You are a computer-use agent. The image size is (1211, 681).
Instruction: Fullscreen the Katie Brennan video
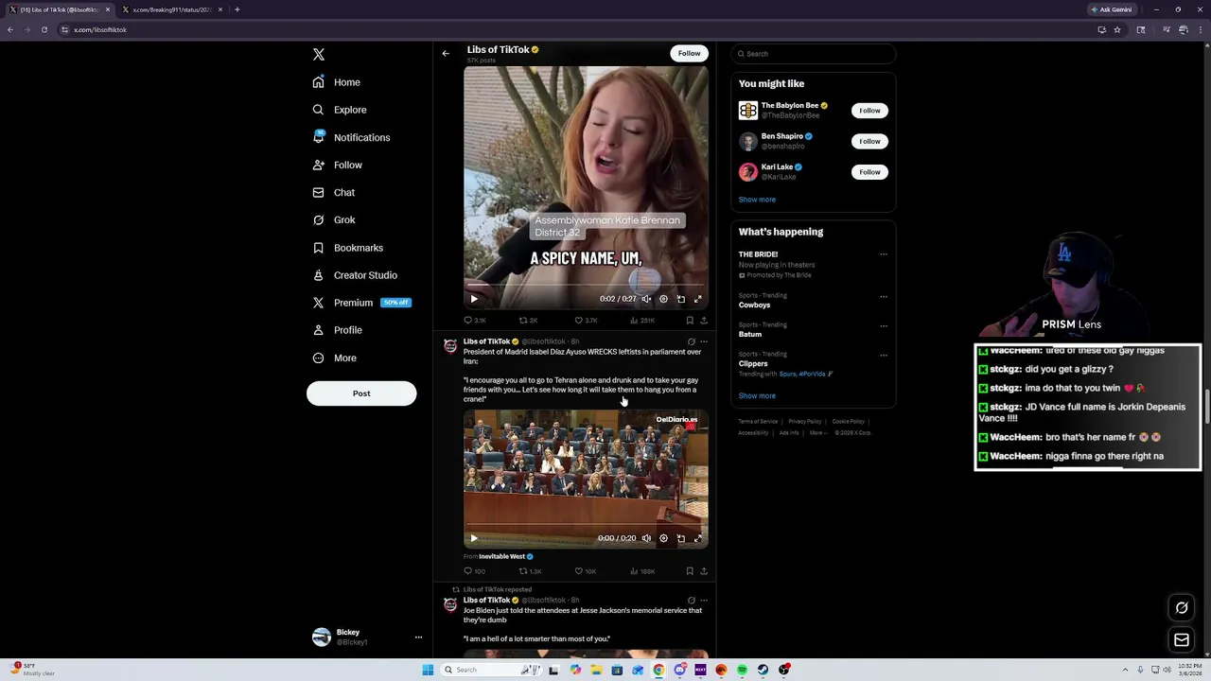[698, 299]
